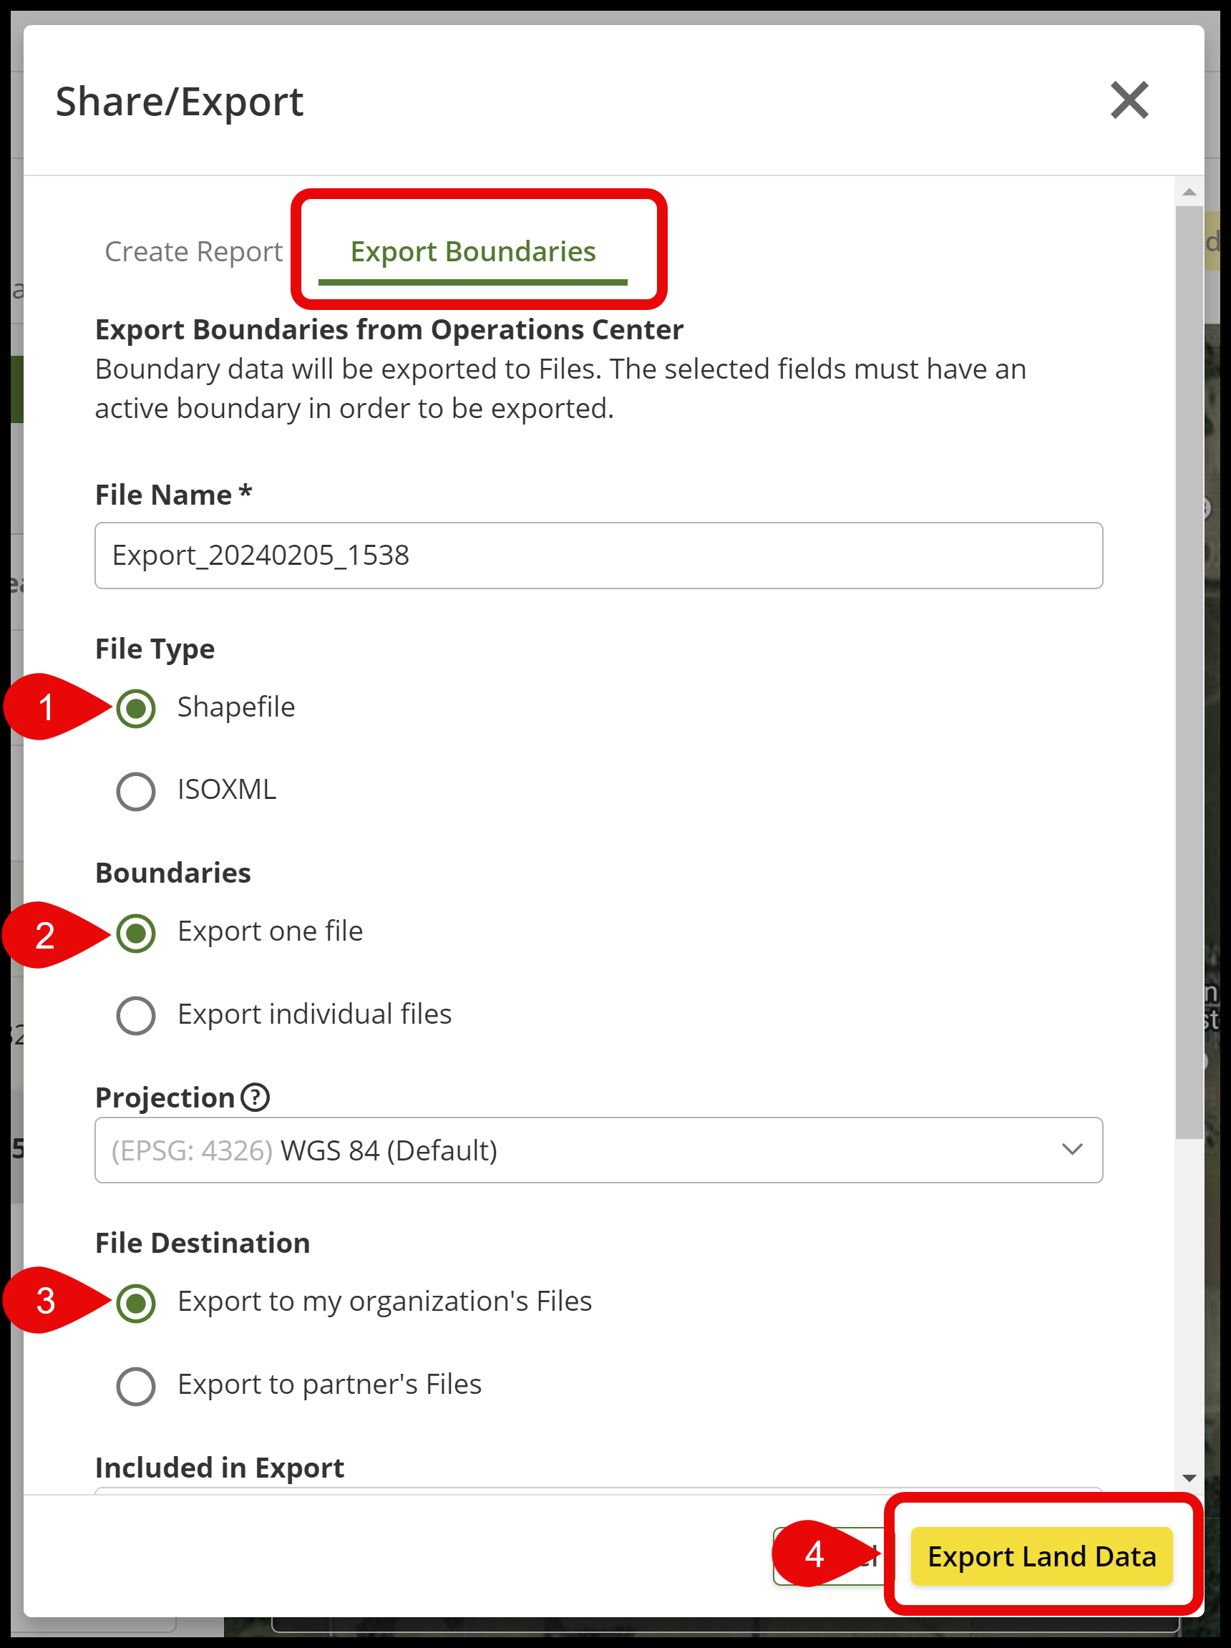Click the File Name input field
This screenshot has height=1648, width=1231.
tap(599, 556)
